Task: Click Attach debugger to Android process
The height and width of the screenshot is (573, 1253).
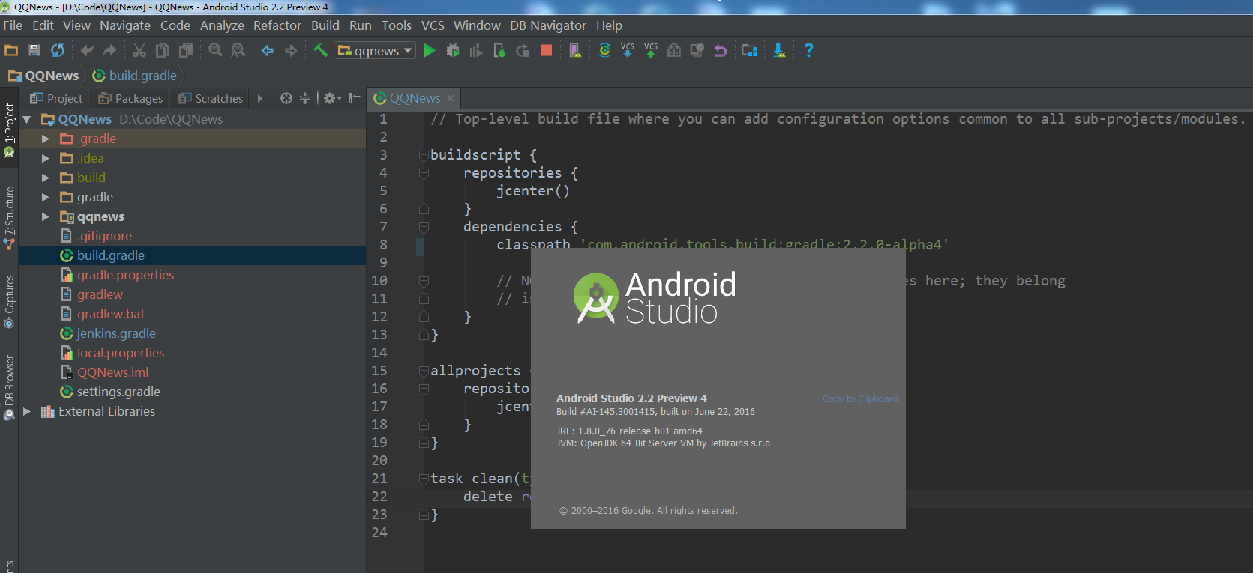Action: coord(499,50)
